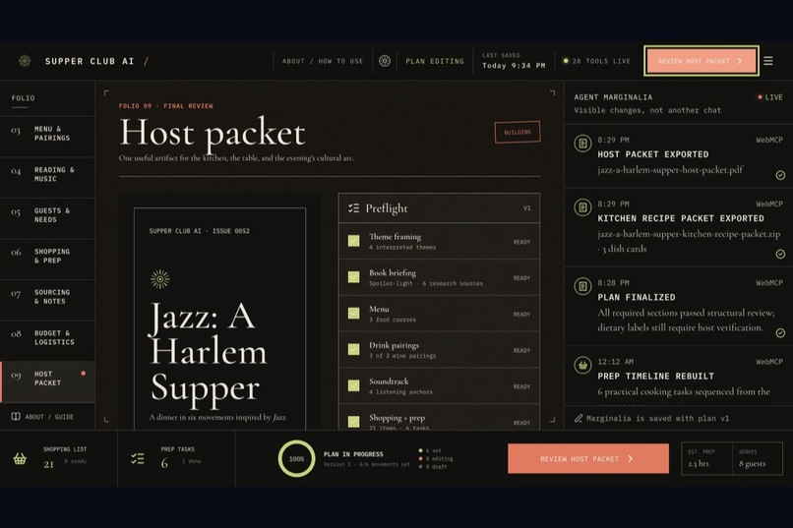Click the Preflight V1 version label
This screenshot has width=793, height=528.
coord(527,208)
